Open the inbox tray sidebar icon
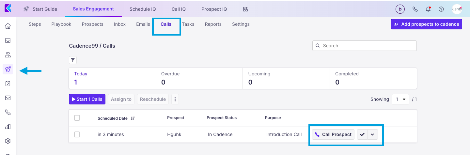Screen dimensions: 470x155 (x=8, y=40)
